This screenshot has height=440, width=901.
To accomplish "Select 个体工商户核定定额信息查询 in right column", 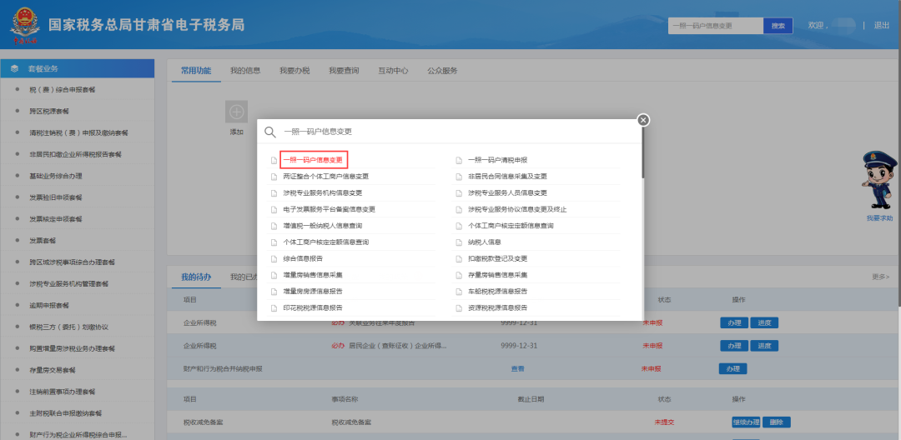I will tap(511, 226).
